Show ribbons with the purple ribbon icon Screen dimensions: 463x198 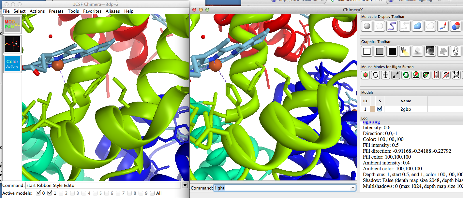point(392,26)
